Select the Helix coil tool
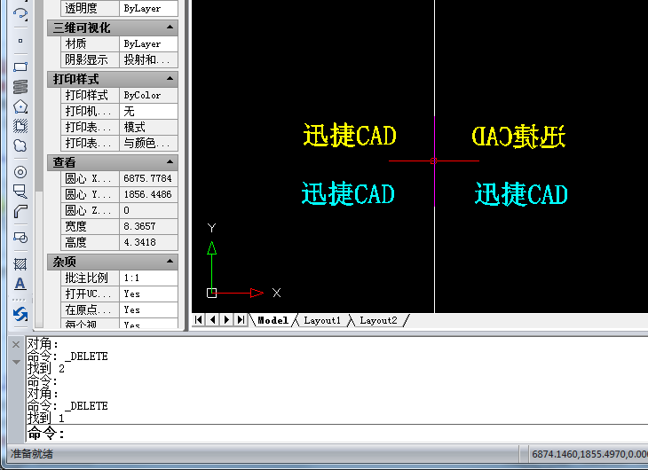 (20, 86)
